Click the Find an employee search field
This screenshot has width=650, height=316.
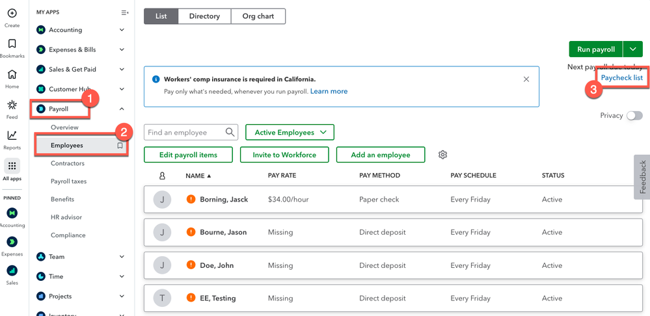point(185,133)
